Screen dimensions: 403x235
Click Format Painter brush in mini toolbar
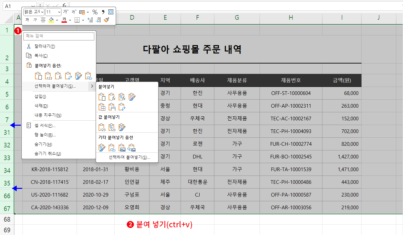106,20
